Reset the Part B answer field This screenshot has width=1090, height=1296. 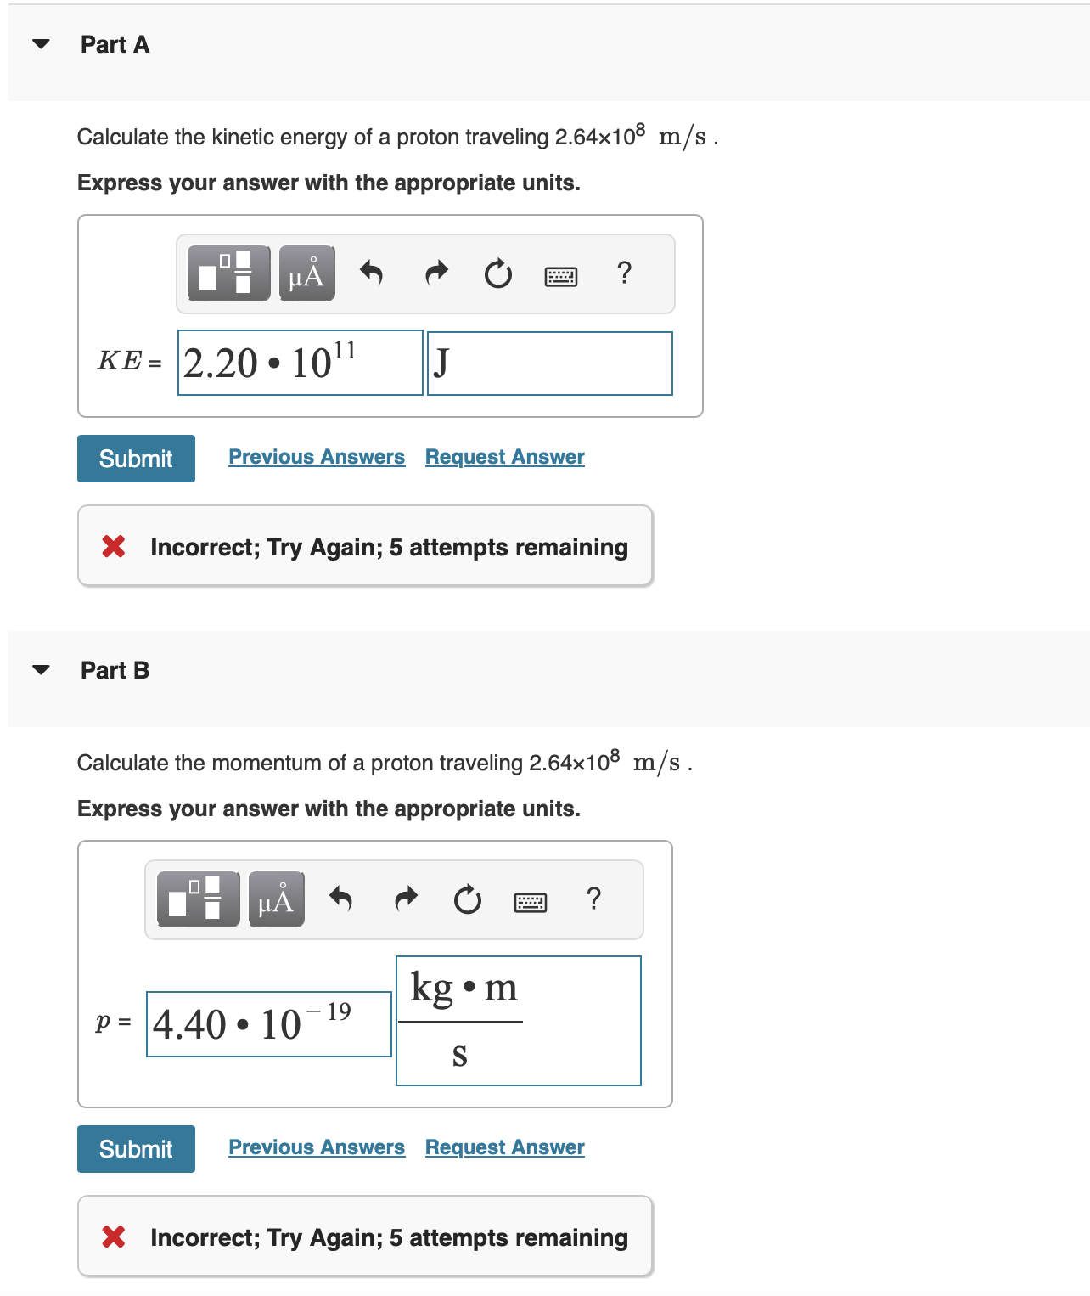(468, 899)
